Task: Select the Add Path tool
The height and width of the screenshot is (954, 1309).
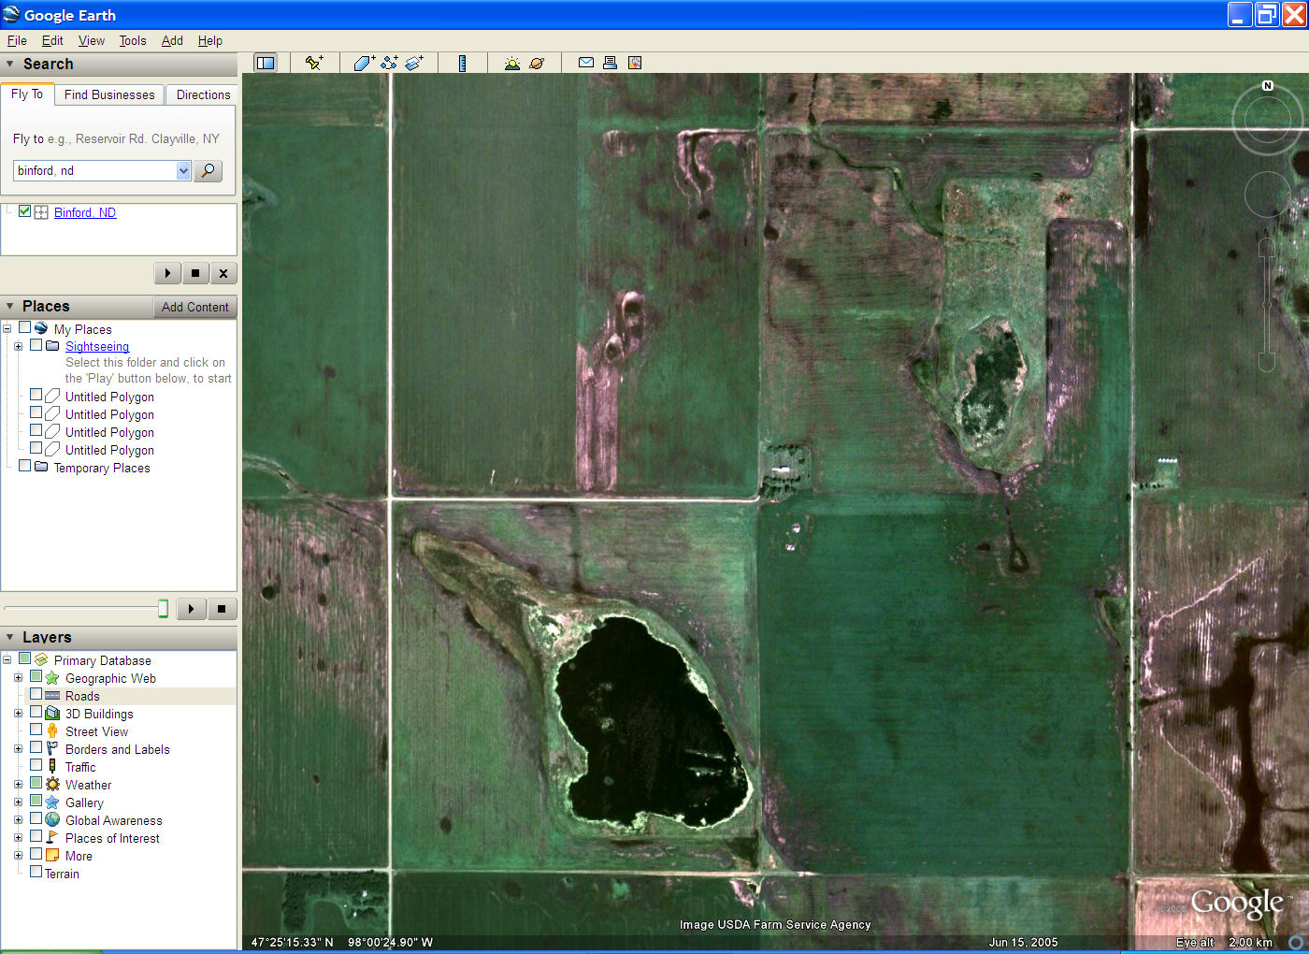Action: tap(389, 63)
